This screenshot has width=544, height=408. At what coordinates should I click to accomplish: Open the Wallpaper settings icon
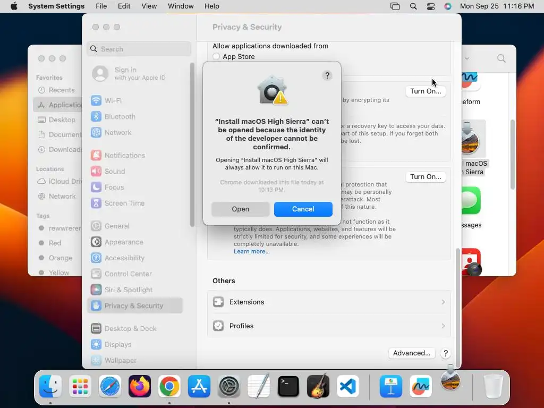coord(96,361)
